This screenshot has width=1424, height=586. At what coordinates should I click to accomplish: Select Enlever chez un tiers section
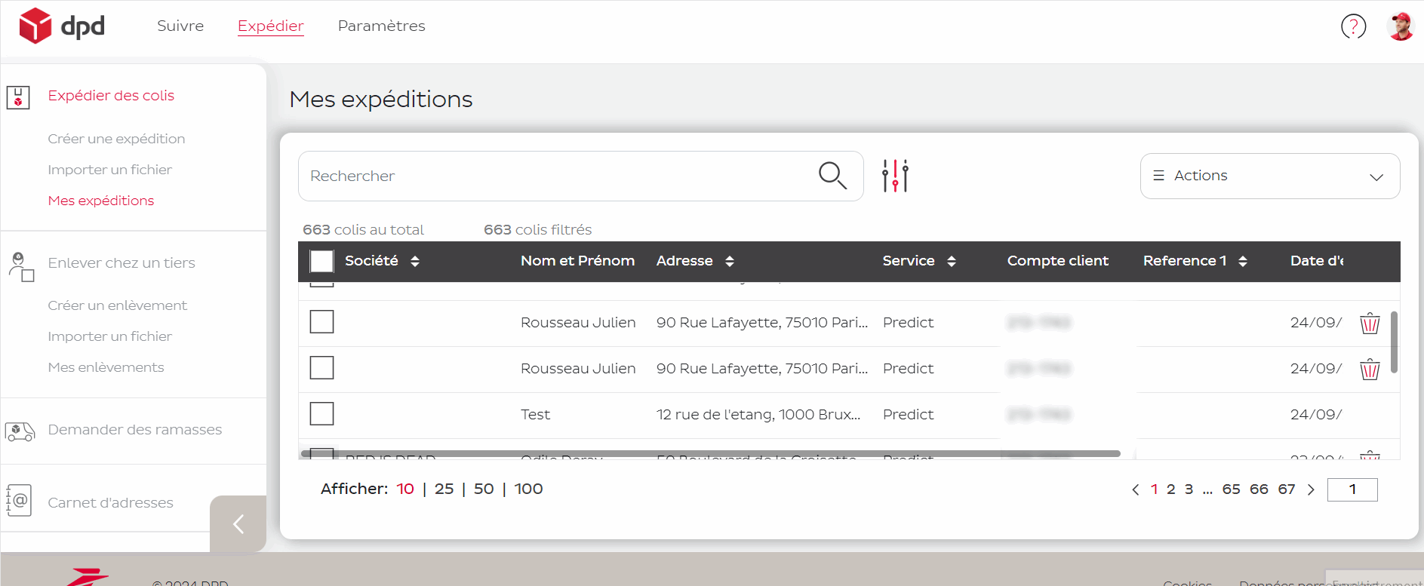click(x=121, y=263)
